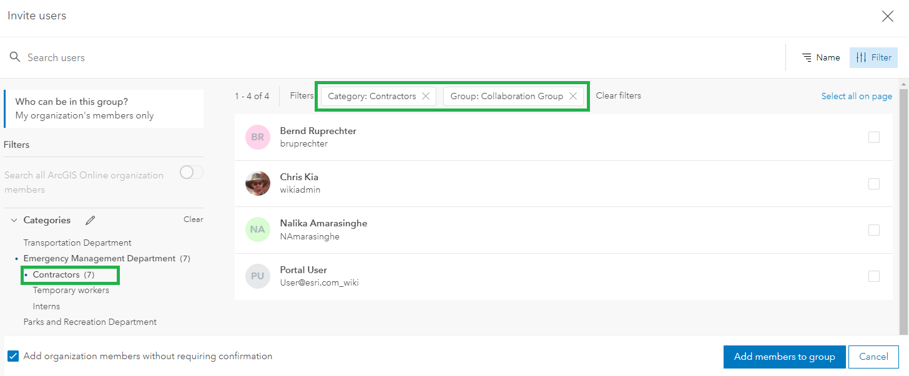Viewport: 909px width, 376px height.
Task: Remove the Group: Collaboration Group filter chip
Action: (x=572, y=96)
